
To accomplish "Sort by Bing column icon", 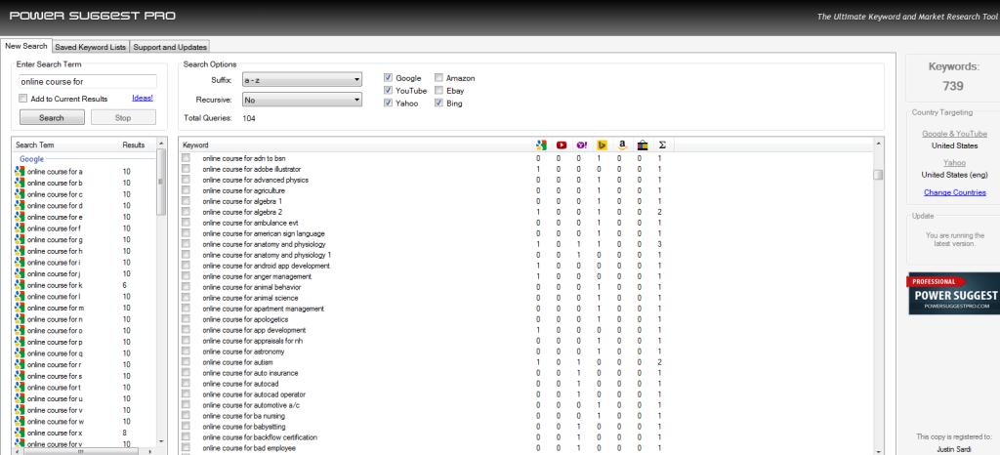I will click(x=602, y=145).
